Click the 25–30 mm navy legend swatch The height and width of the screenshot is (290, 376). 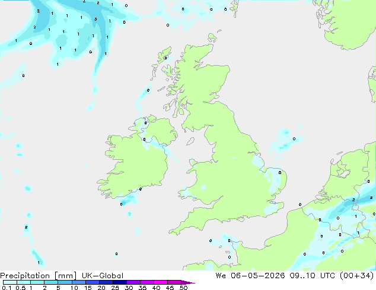coord(120,282)
